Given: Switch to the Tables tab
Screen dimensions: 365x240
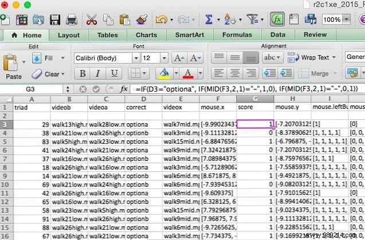Looking at the screenshot, I should point(108,35).
